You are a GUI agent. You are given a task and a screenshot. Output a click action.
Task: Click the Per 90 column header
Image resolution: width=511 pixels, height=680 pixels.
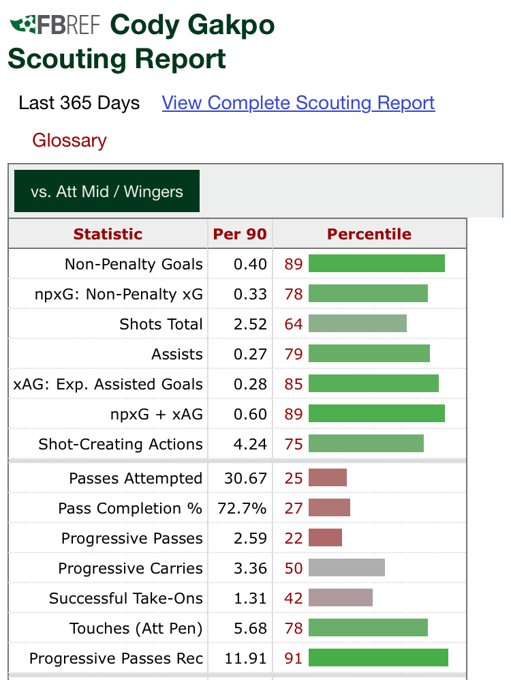[240, 234]
